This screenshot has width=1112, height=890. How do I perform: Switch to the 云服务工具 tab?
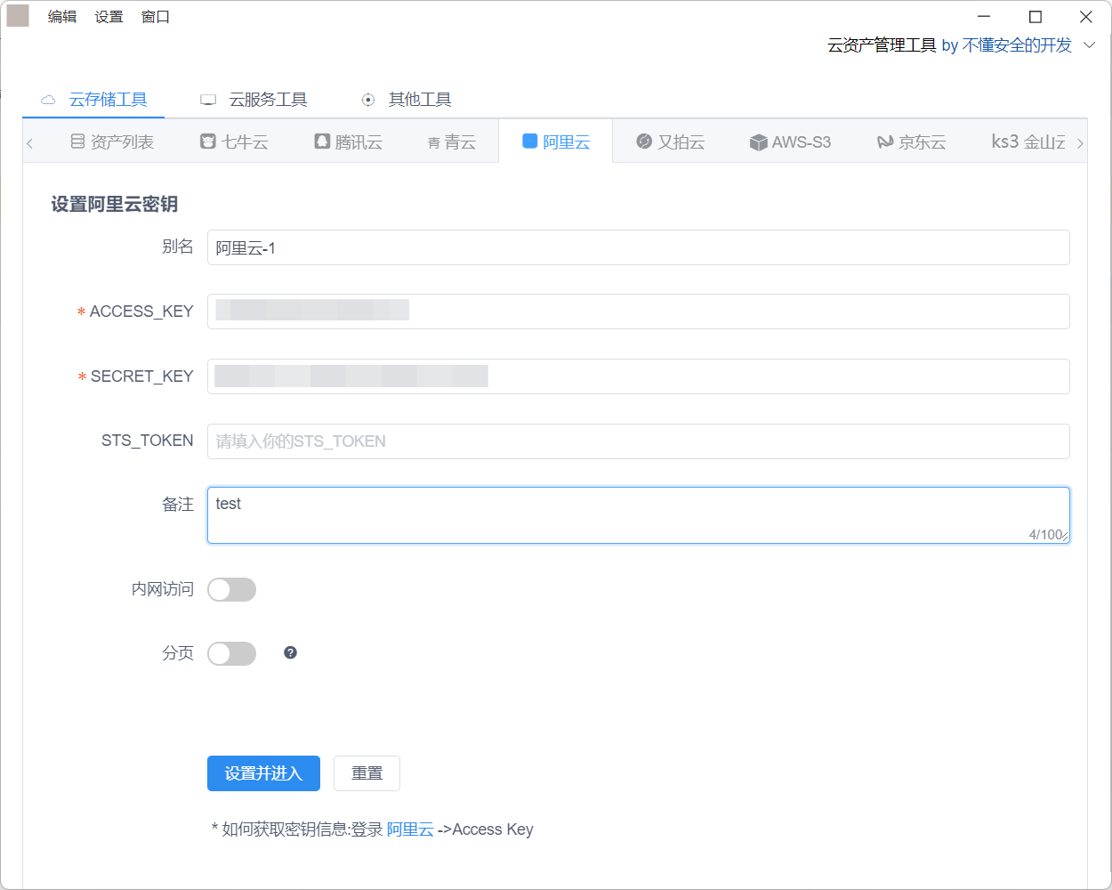(x=254, y=100)
